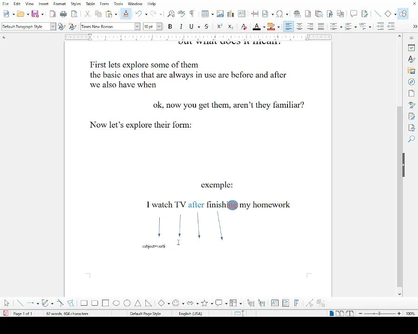Viewport: 418px width, 334px height.
Task: Clear direct formatting icon
Action: (244, 26)
